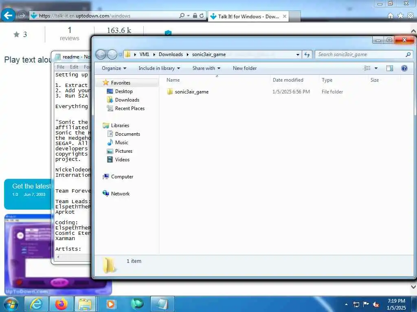
Task: Open Windows Media Player from taskbar
Action: tap(111, 304)
